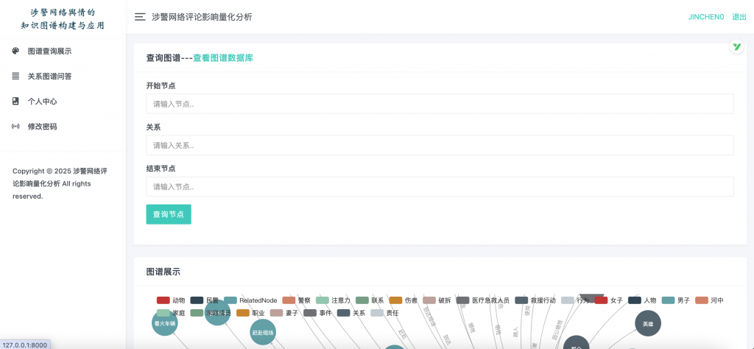Toggle the RelatedNode legend item

(x=250, y=300)
